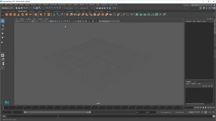Toggle the workspace lock icon

[x=214, y=5]
